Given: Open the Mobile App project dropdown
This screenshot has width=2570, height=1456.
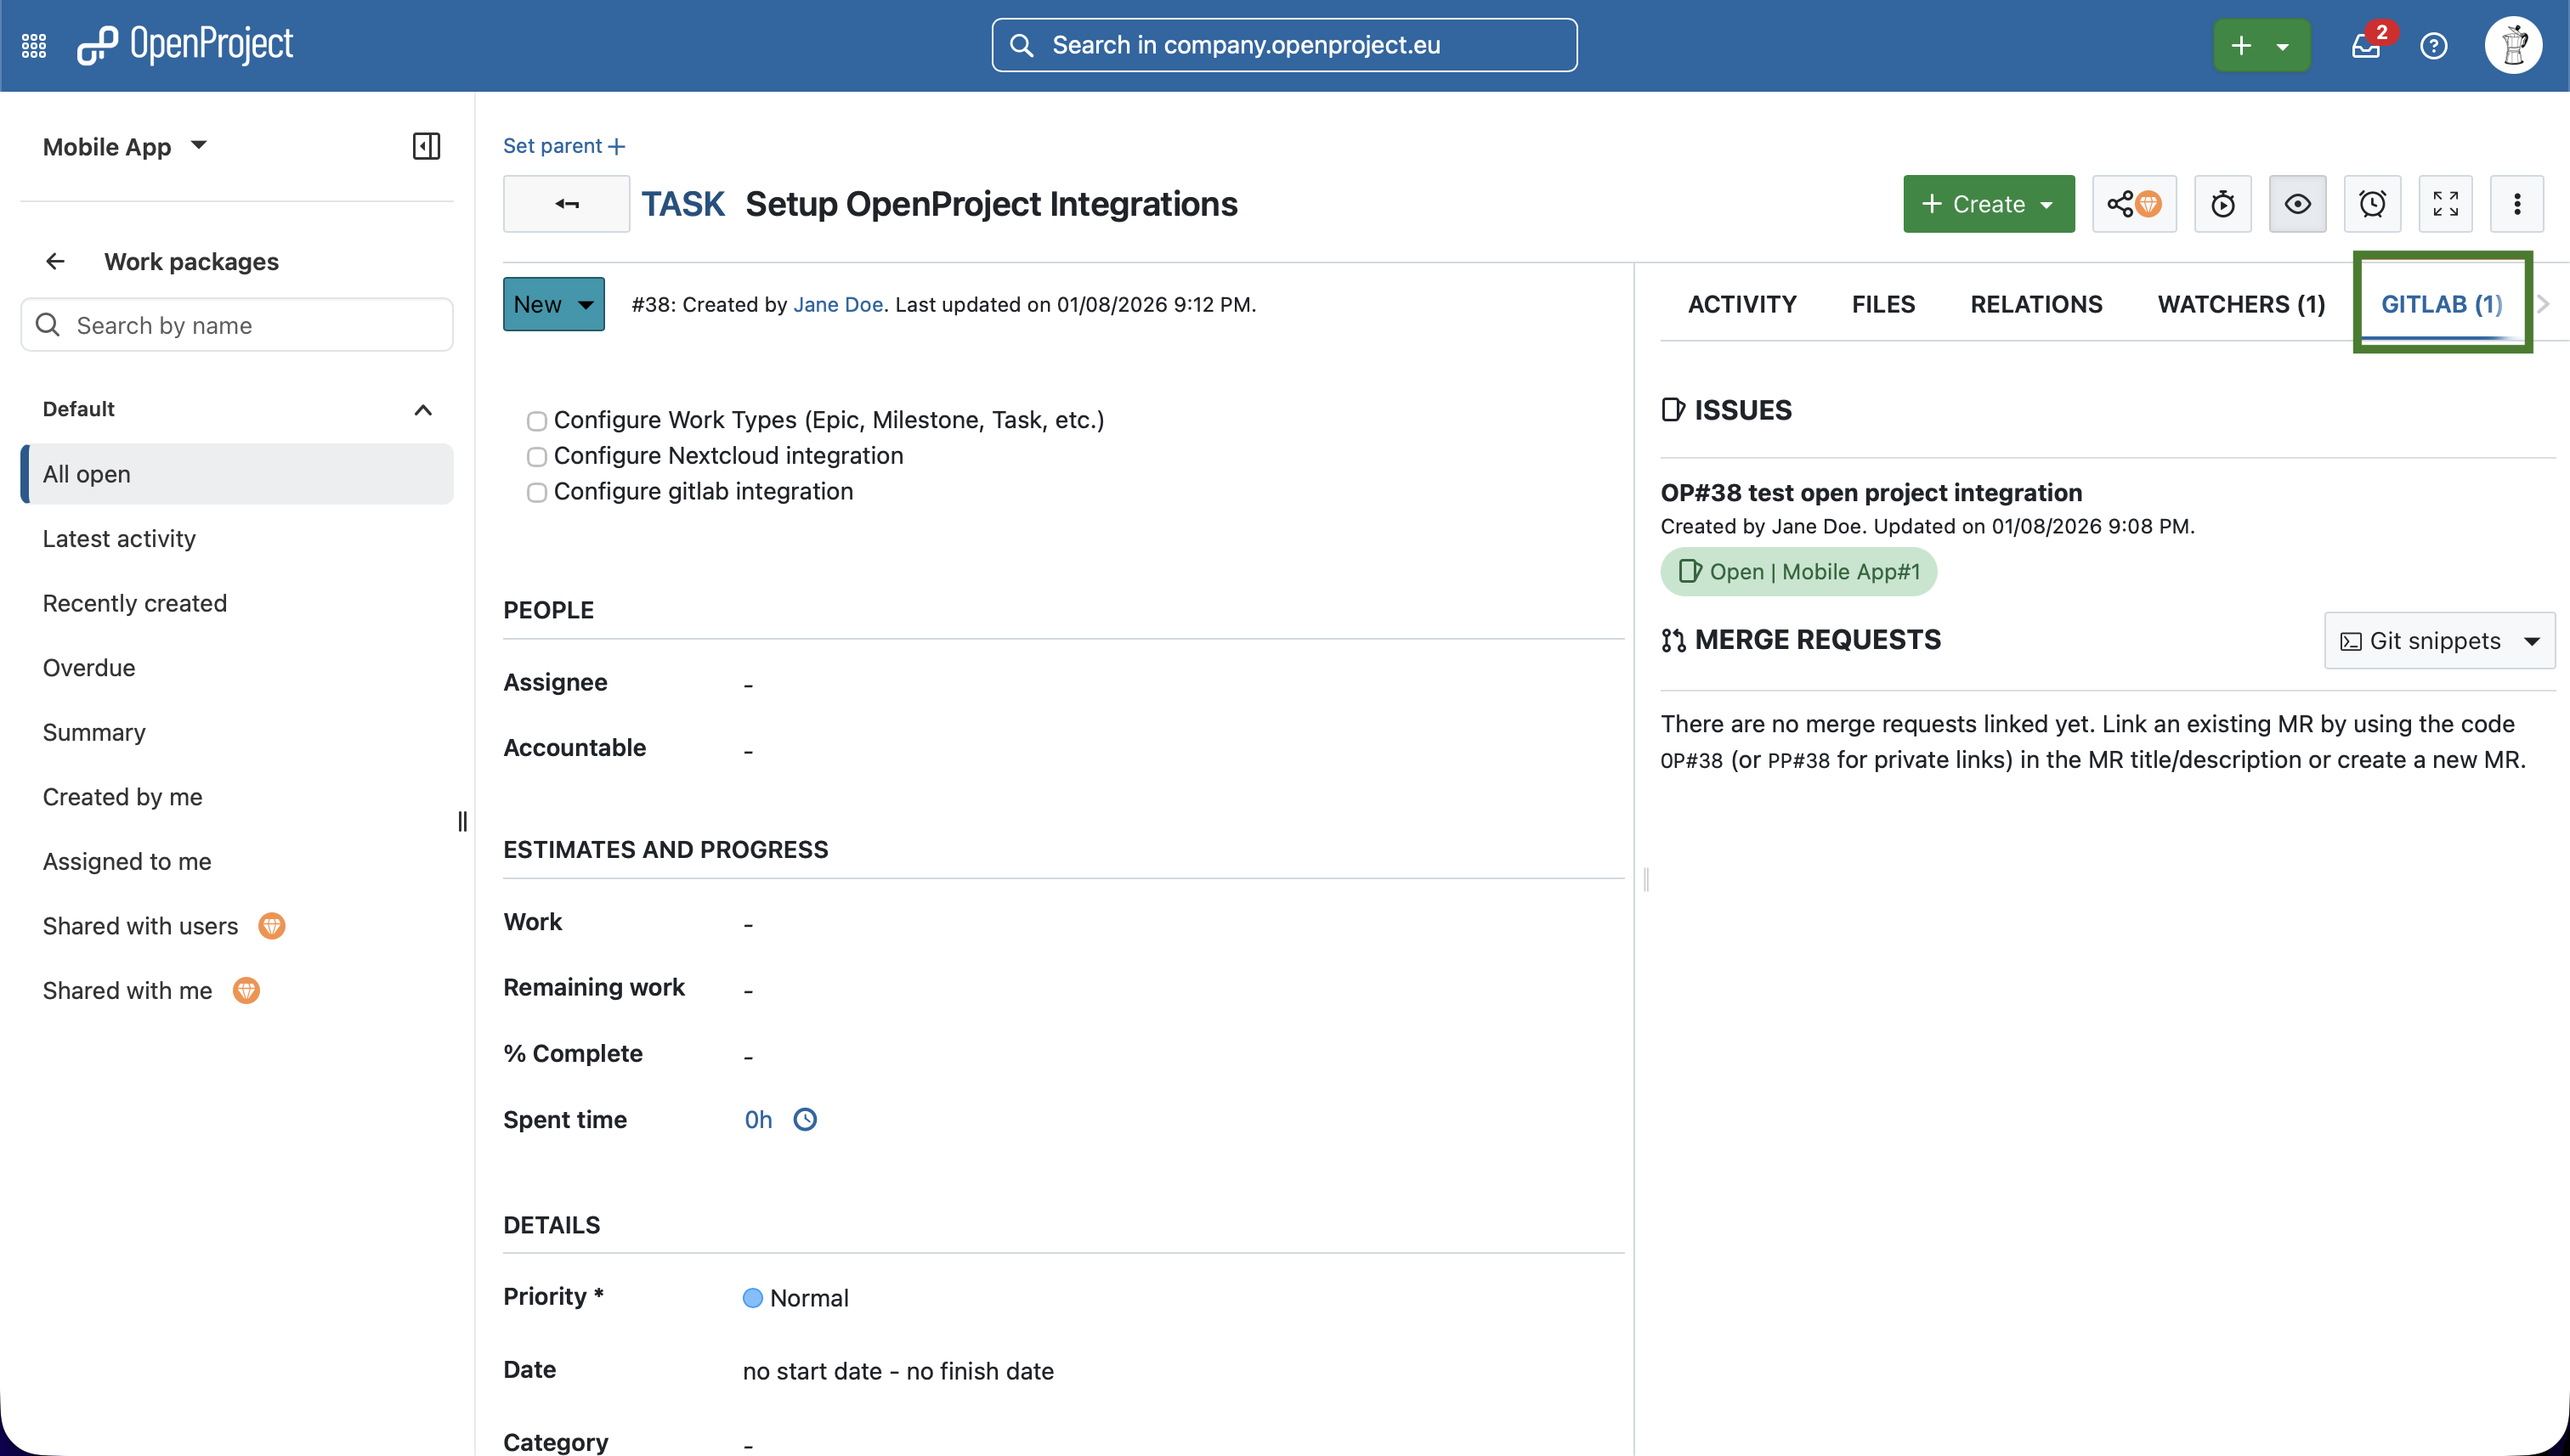Looking at the screenshot, I should (124, 147).
